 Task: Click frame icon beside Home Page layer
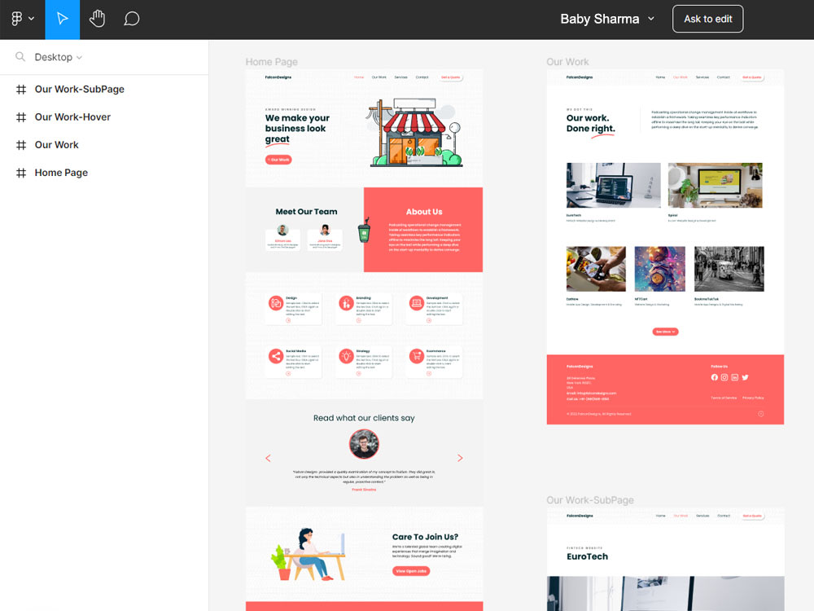point(21,173)
